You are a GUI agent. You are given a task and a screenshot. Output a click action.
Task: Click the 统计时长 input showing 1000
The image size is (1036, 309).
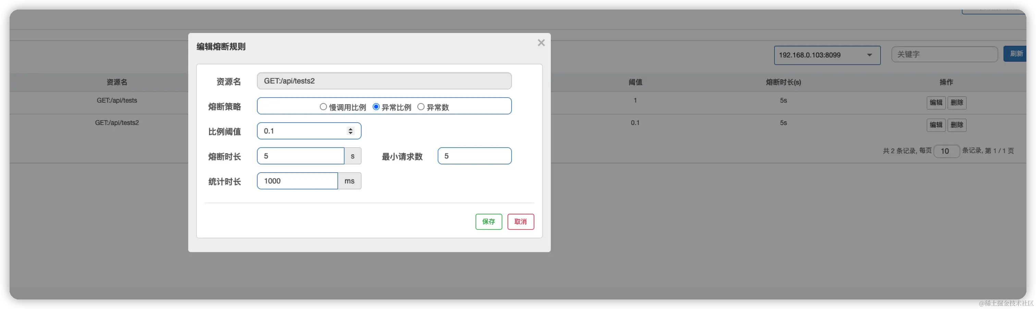click(297, 180)
